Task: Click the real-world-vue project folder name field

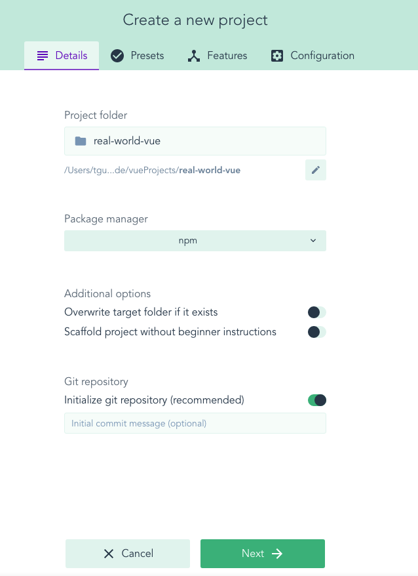Action: tap(203, 141)
